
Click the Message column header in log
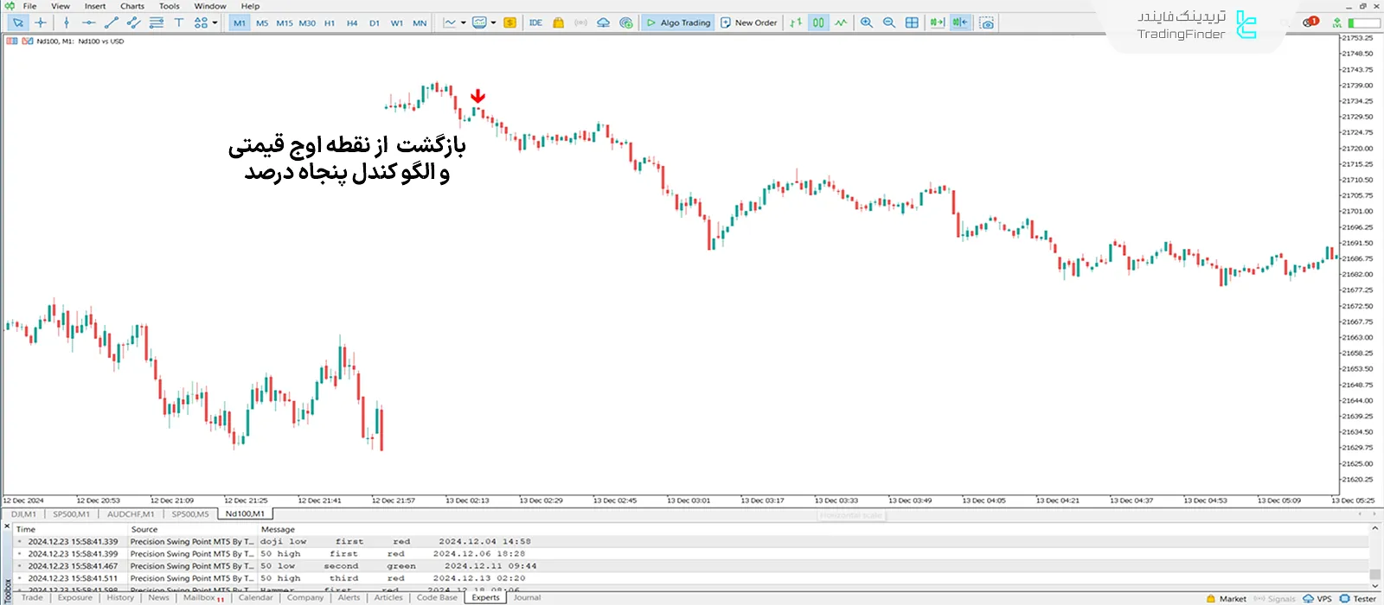coord(278,529)
